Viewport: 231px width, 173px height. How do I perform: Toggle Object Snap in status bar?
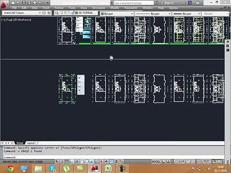tap(82, 161)
